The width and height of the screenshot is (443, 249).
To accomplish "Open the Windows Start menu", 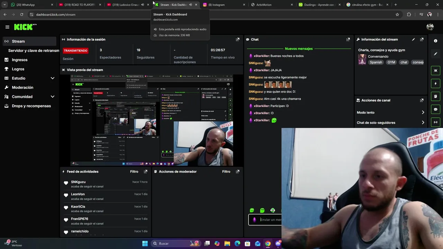I will point(145,243).
